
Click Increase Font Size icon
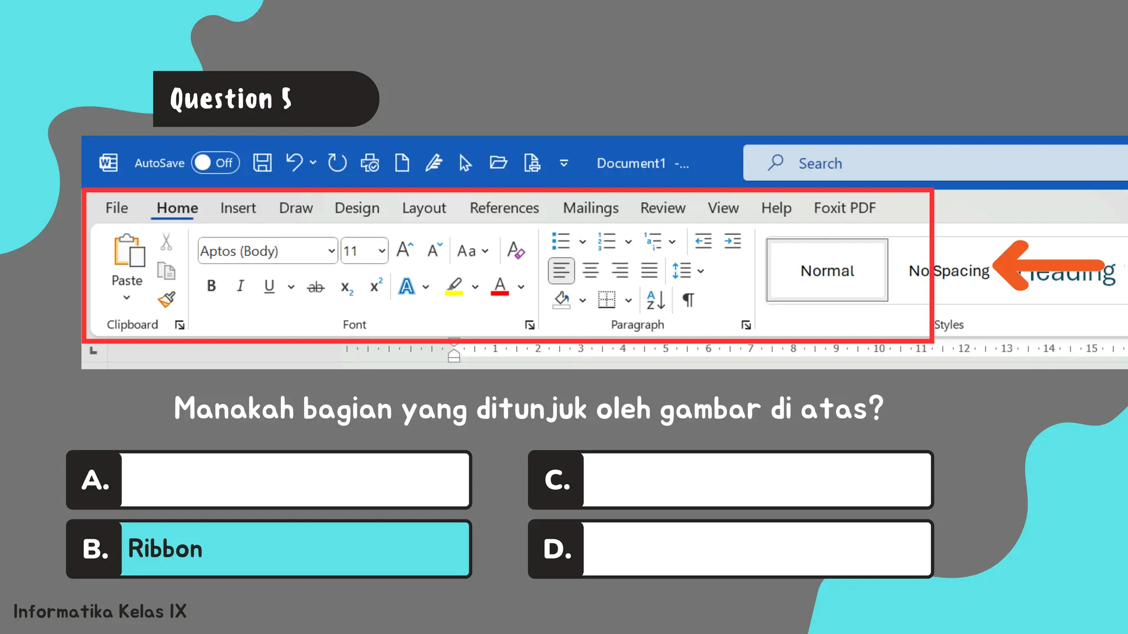pyautogui.click(x=405, y=250)
